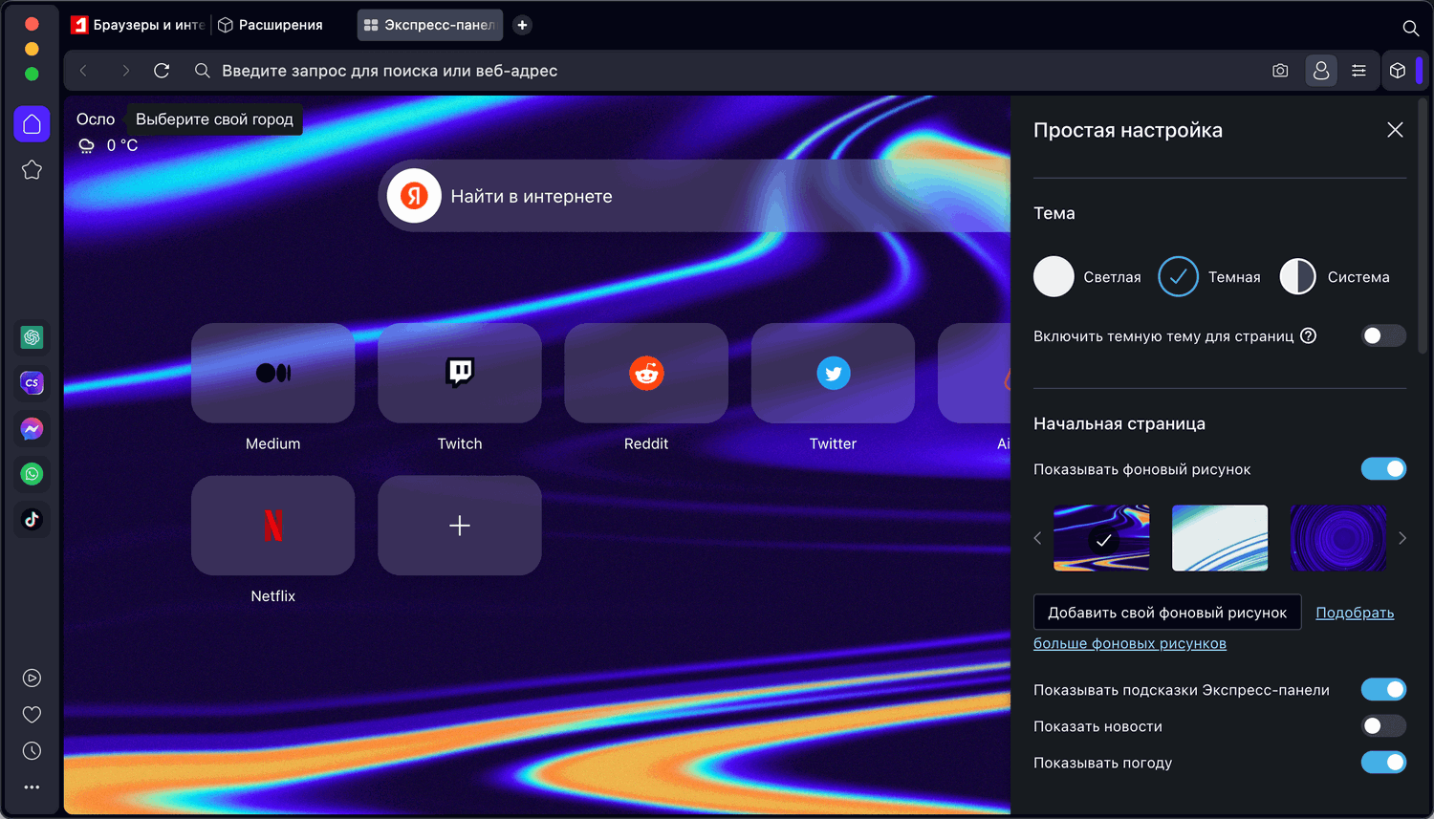The width and height of the screenshot is (1434, 819).
Task: Click 'Добавить свой фоновый рисунок' button
Action: [x=1167, y=613]
